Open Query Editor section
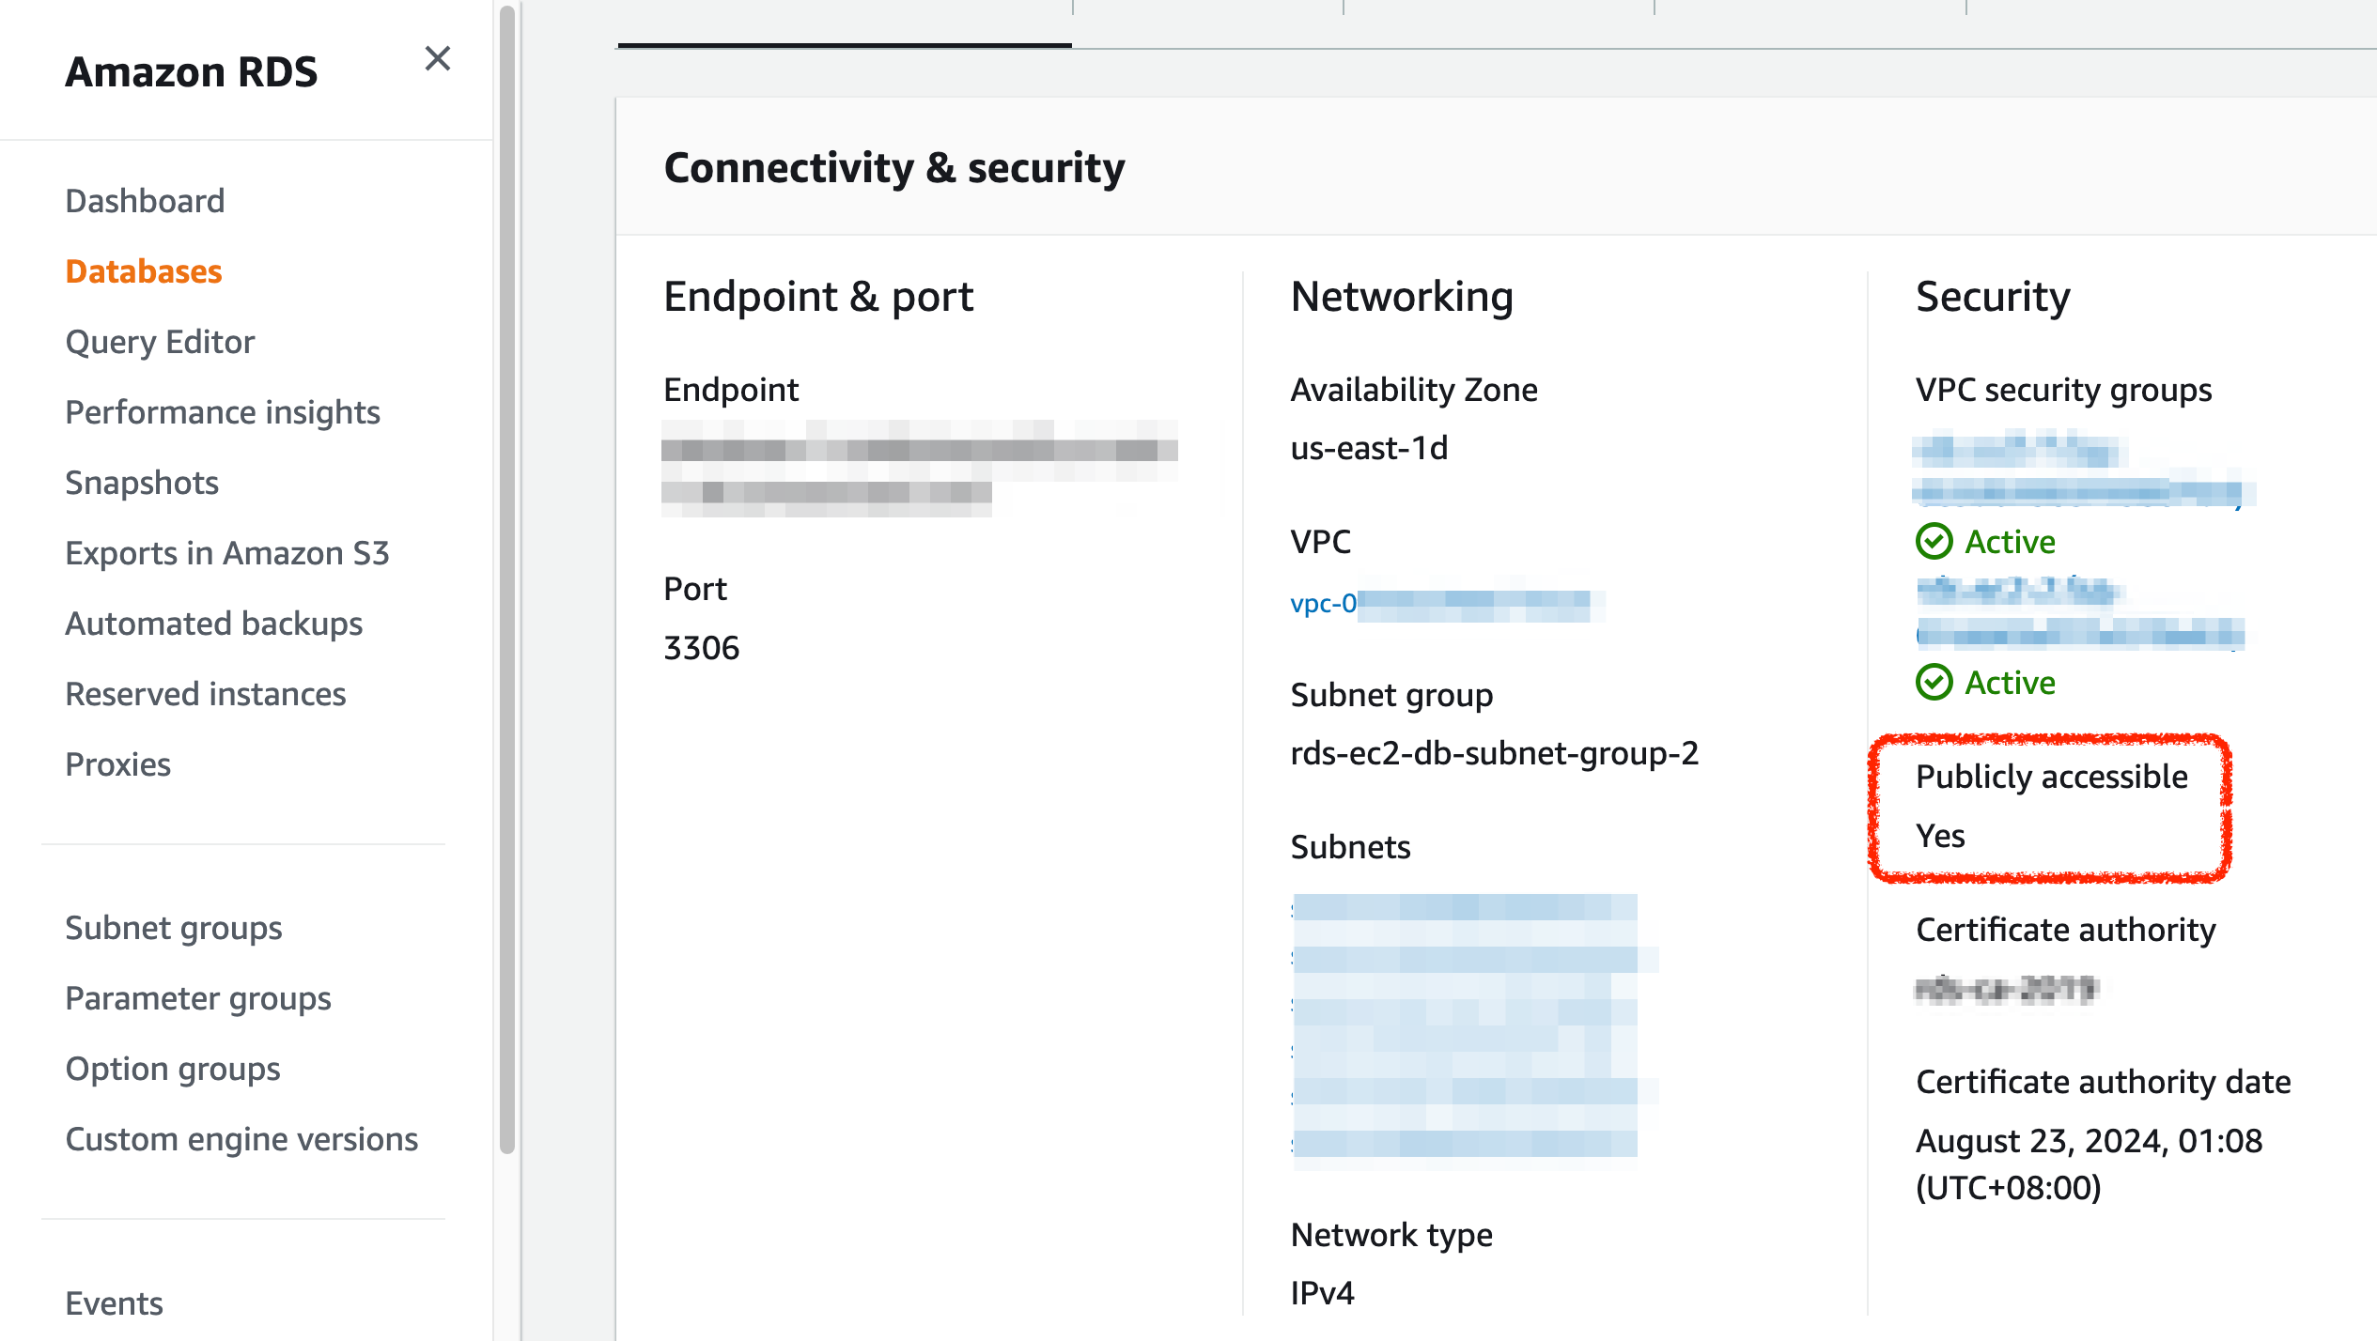The image size is (2377, 1341). 160,341
